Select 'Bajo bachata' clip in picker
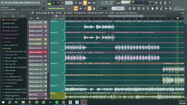This screenshot has height=105, width=187. tap(38, 95)
